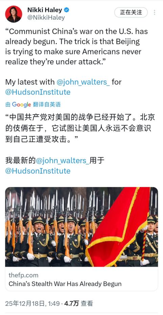
Task: Open Nikki Haley's profile avatar
Action: 14,14
